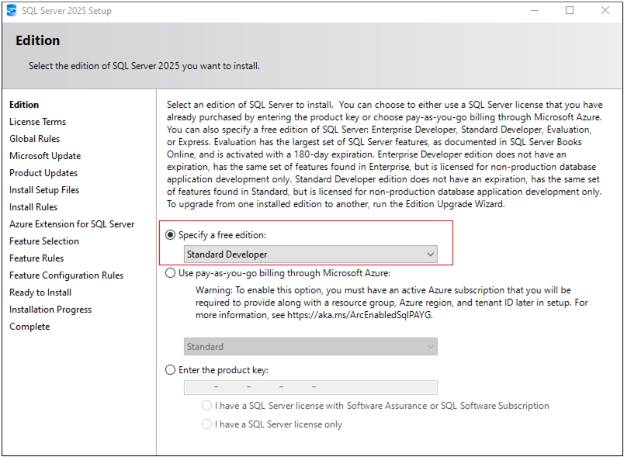Click the 'SQL Server 2025 Setup' window title
Screen dimensions: 624x457
click(x=67, y=11)
